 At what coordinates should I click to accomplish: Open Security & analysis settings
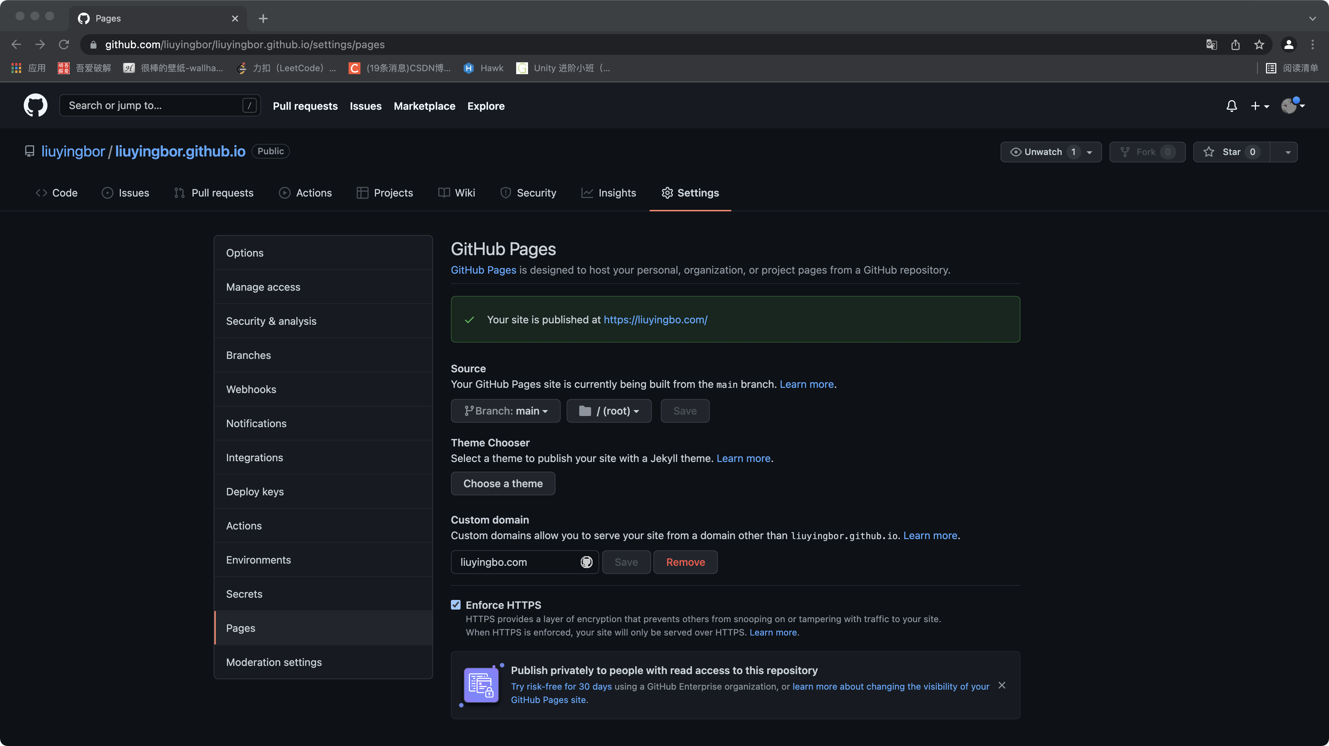323,321
